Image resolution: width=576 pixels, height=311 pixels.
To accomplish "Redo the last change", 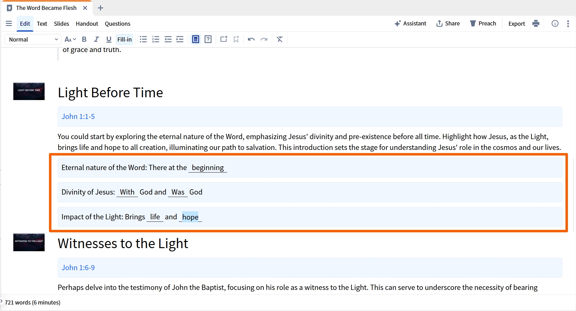I will (x=264, y=39).
